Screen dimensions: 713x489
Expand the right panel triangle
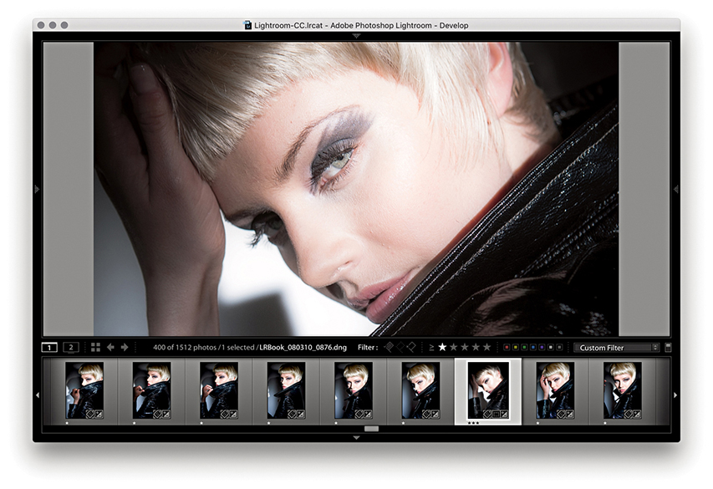(676, 189)
